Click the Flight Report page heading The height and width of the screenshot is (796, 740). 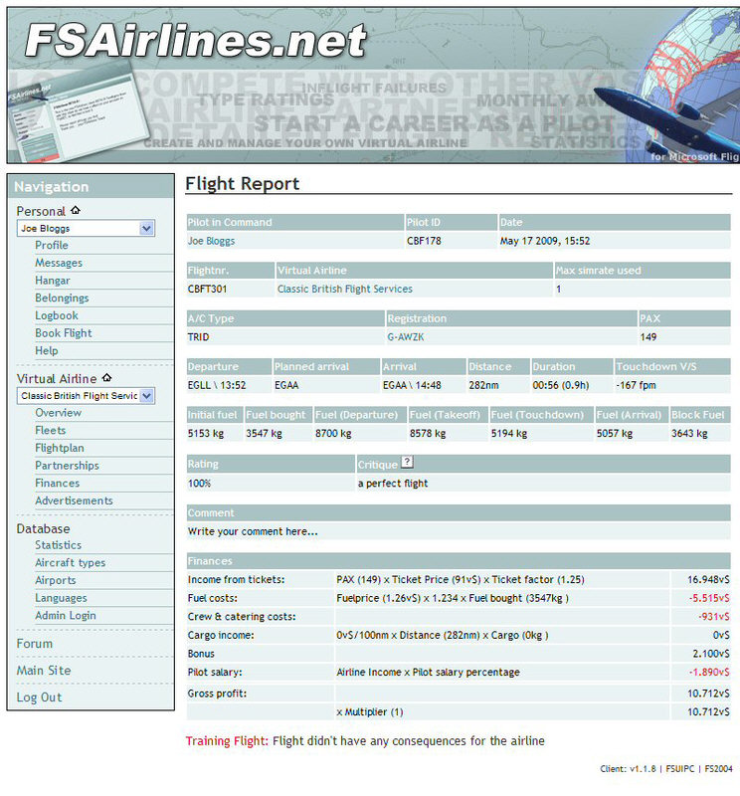click(x=242, y=183)
